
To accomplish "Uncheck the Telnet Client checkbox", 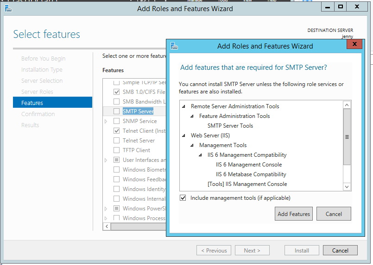I will [x=116, y=130].
